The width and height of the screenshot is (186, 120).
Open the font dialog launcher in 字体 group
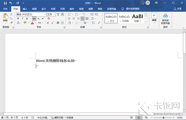pos(64,28)
